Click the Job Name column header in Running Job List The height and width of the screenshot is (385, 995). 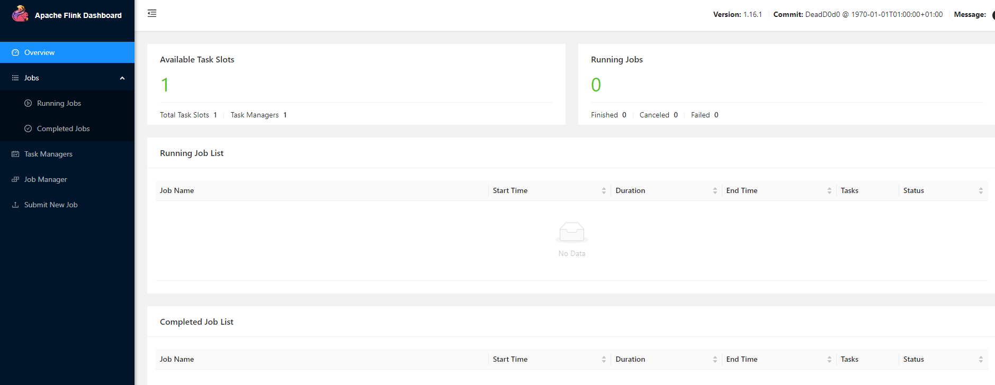(x=177, y=190)
